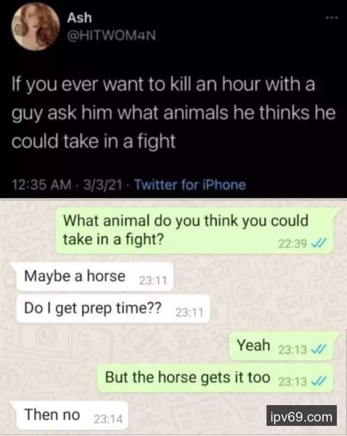Click the three-dot more options icon

coord(332,18)
